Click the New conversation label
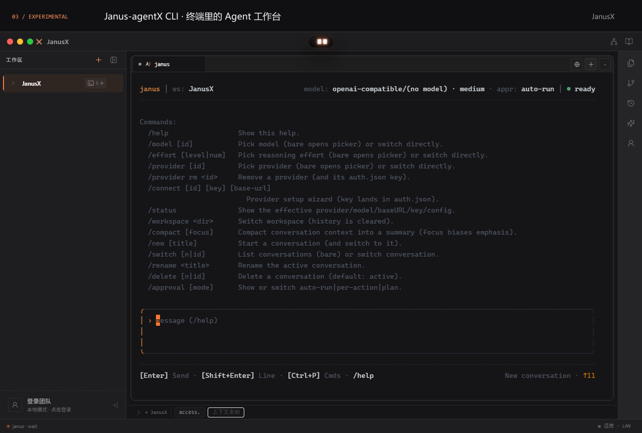 point(538,375)
